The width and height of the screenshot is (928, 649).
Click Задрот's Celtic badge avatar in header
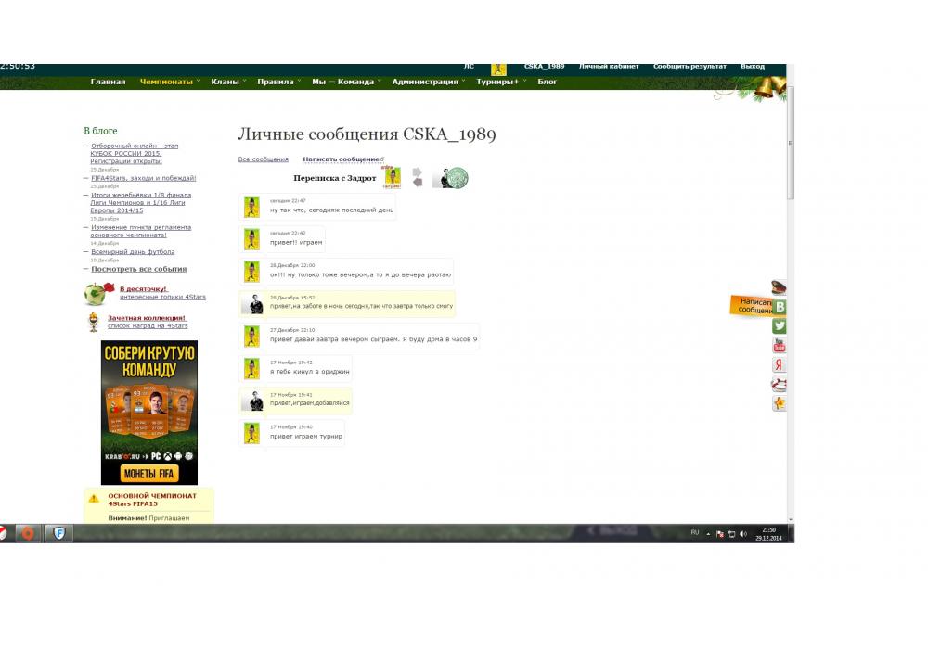point(457,177)
